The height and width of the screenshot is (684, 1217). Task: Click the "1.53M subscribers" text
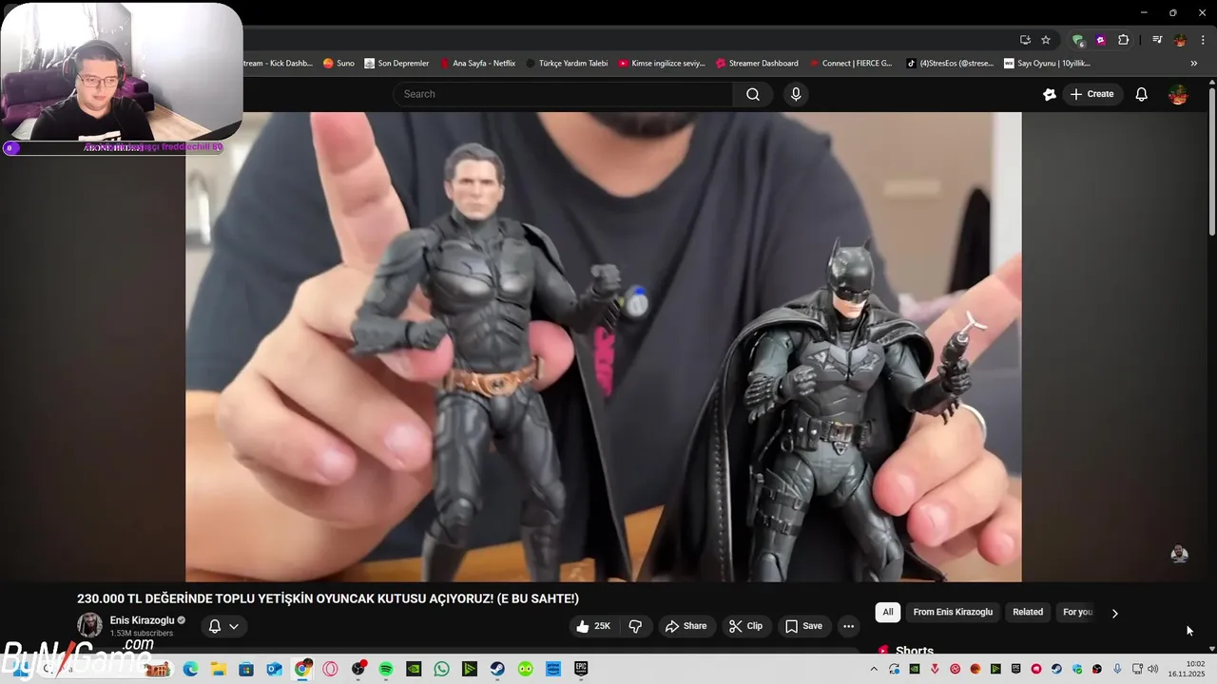point(142,634)
